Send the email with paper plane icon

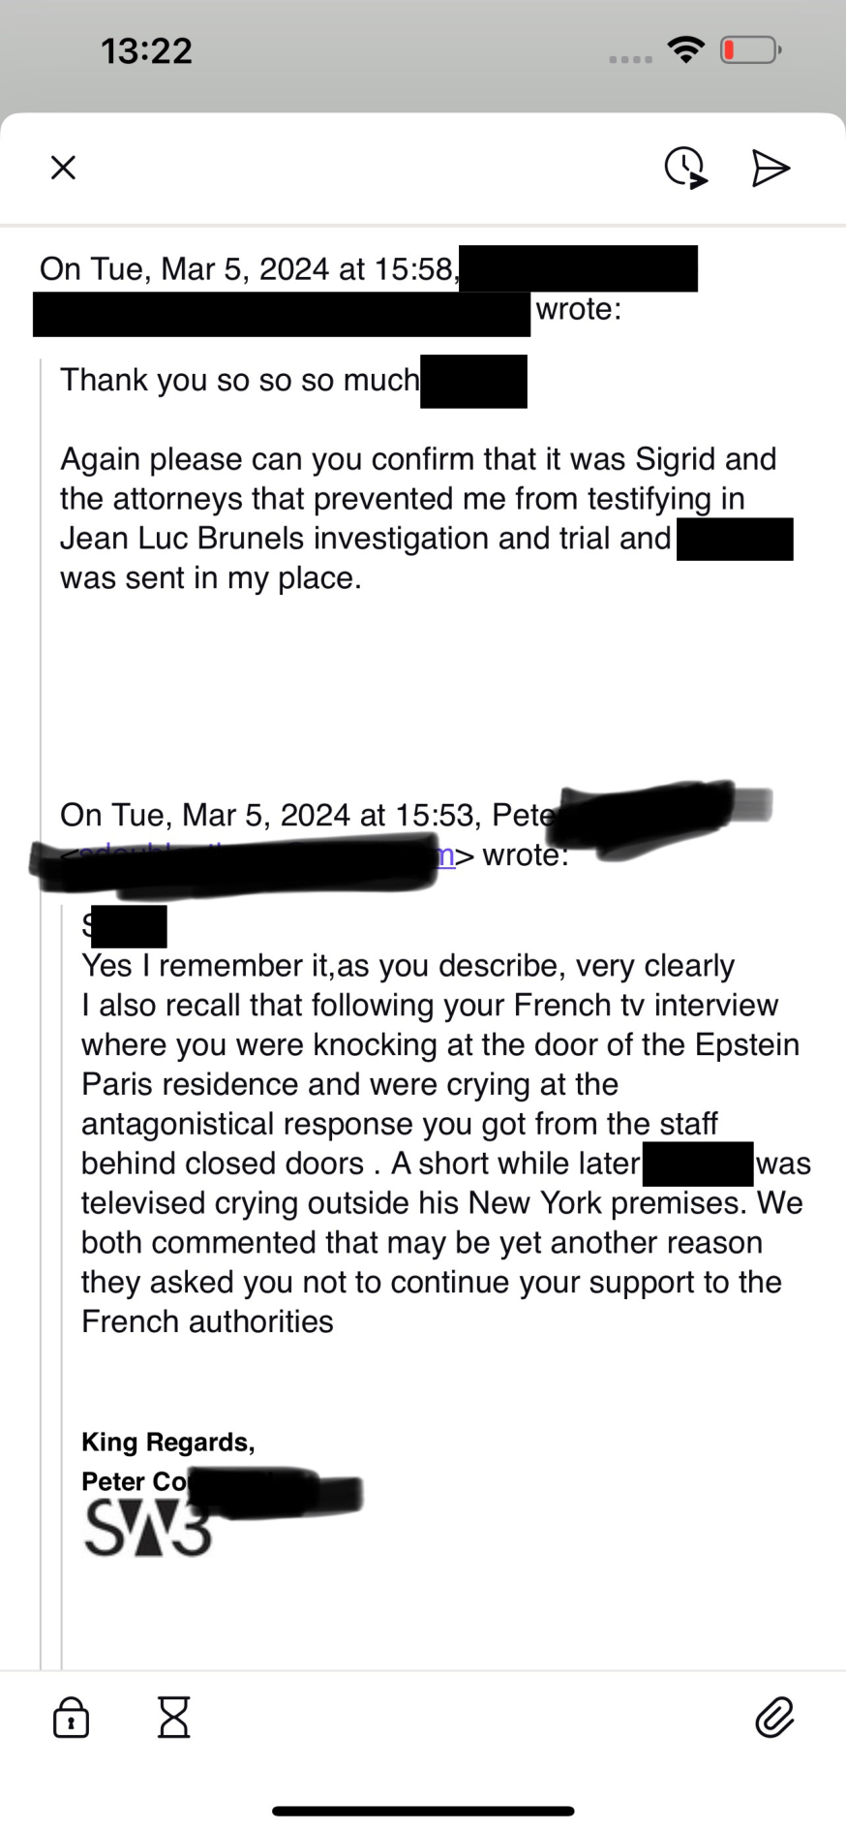click(x=770, y=168)
